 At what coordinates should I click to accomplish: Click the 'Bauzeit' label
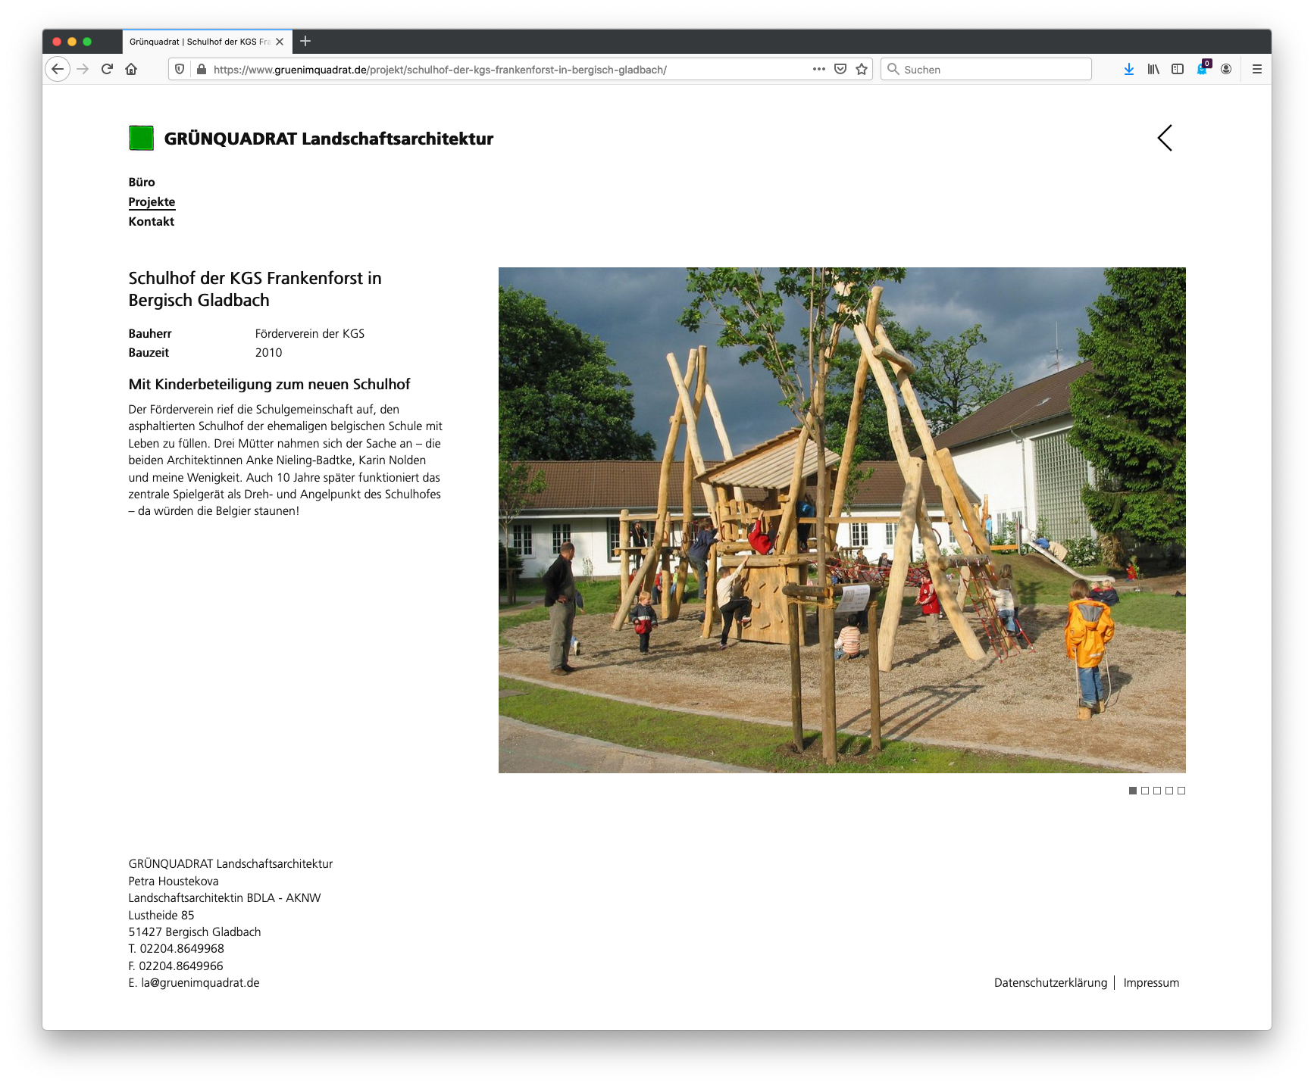149,352
